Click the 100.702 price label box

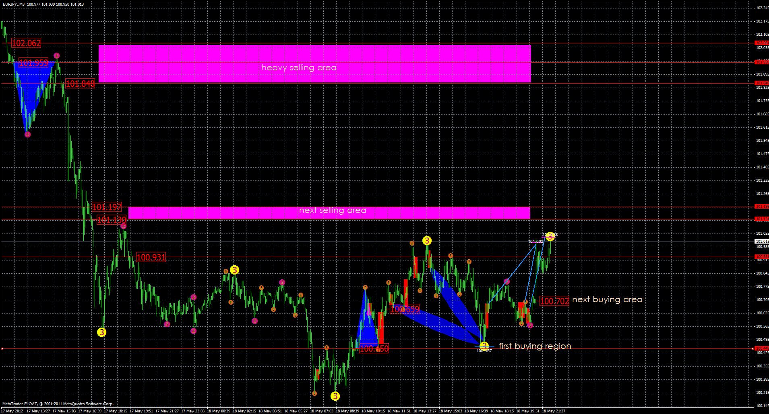click(555, 301)
